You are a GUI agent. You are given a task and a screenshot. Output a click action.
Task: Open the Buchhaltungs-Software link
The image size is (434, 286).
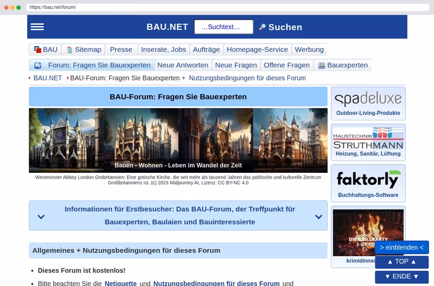coord(368,195)
